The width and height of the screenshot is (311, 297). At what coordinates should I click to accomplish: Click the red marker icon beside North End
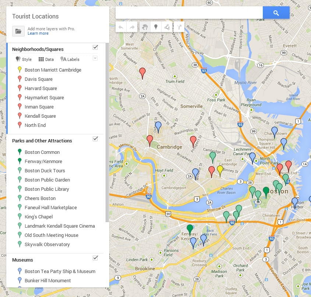(20, 125)
